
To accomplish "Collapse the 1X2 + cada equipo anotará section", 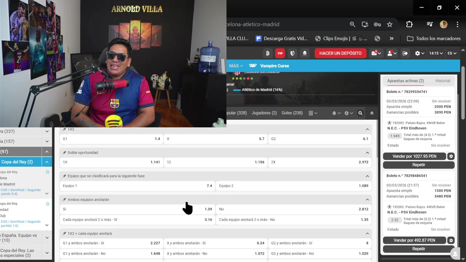I will coord(367,233).
